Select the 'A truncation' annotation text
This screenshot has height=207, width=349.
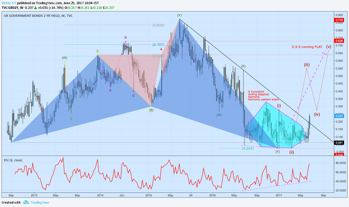[256, 92]
